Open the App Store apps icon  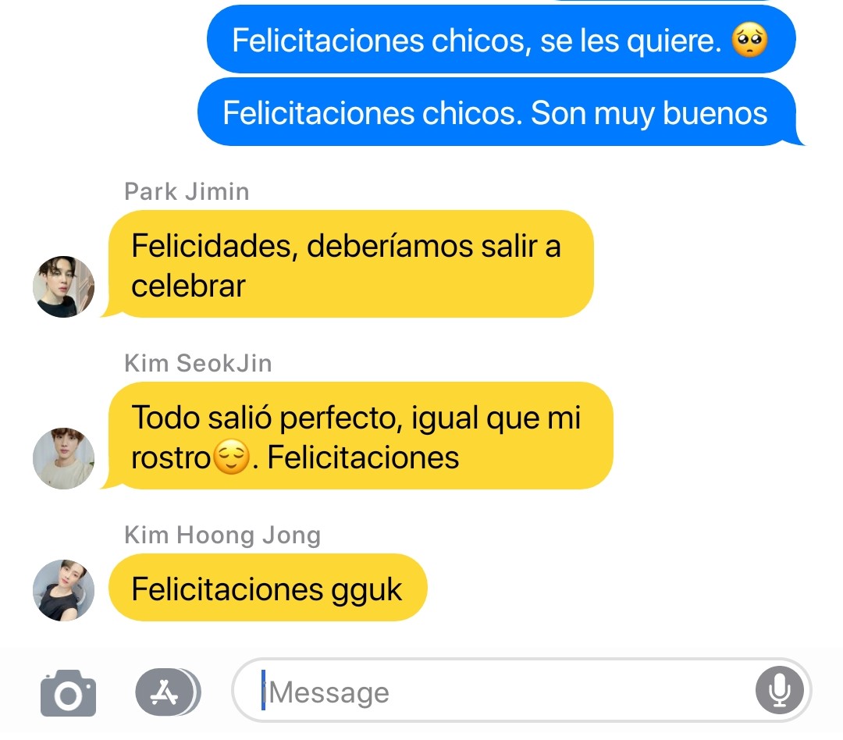pos(167,692)
